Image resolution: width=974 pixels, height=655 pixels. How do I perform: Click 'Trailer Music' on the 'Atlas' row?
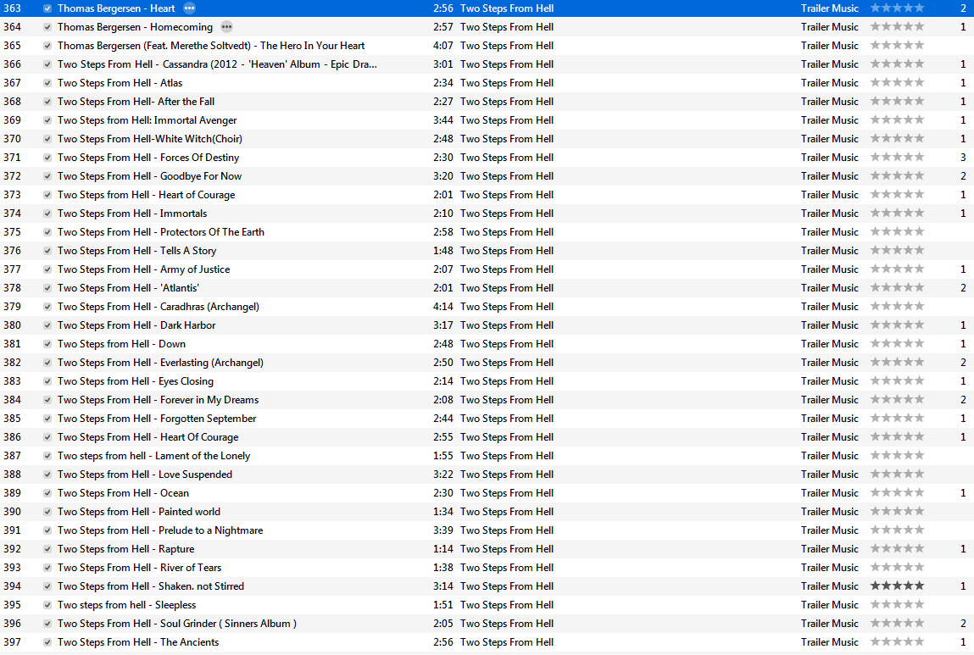point(830,82)
